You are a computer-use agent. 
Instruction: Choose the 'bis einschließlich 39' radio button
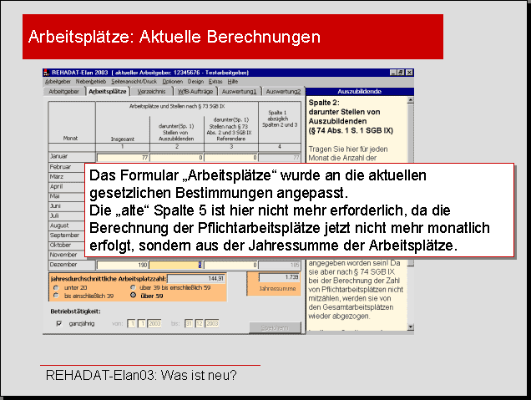coord(55,296)
